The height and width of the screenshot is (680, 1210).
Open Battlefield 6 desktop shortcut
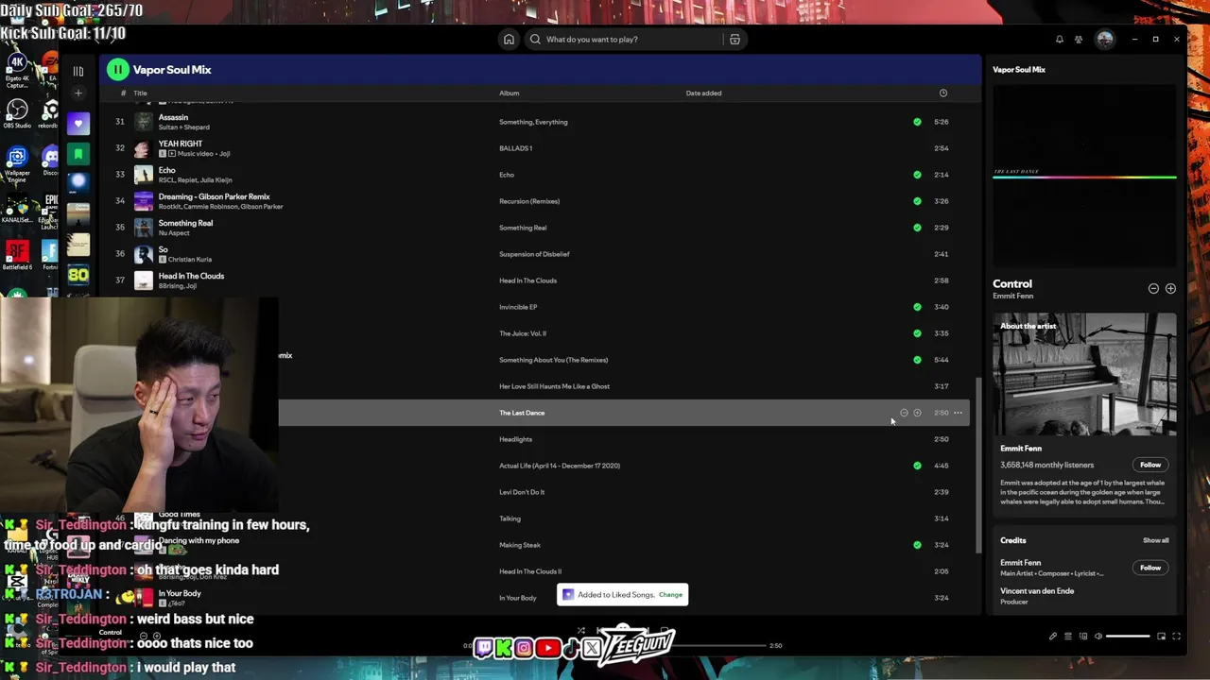[x=16, y=256]
